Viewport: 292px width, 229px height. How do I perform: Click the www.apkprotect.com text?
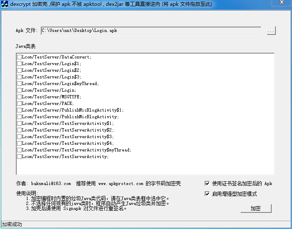coord(121,184)
